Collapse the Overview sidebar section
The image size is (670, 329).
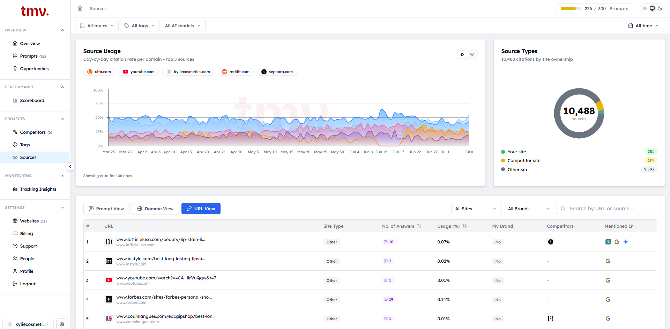62,30
